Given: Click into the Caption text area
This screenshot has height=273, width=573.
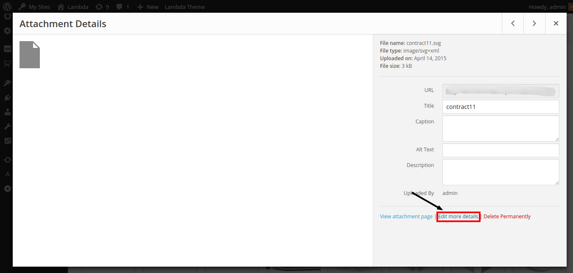Looking at the screenshot, I should click(500, 128).
